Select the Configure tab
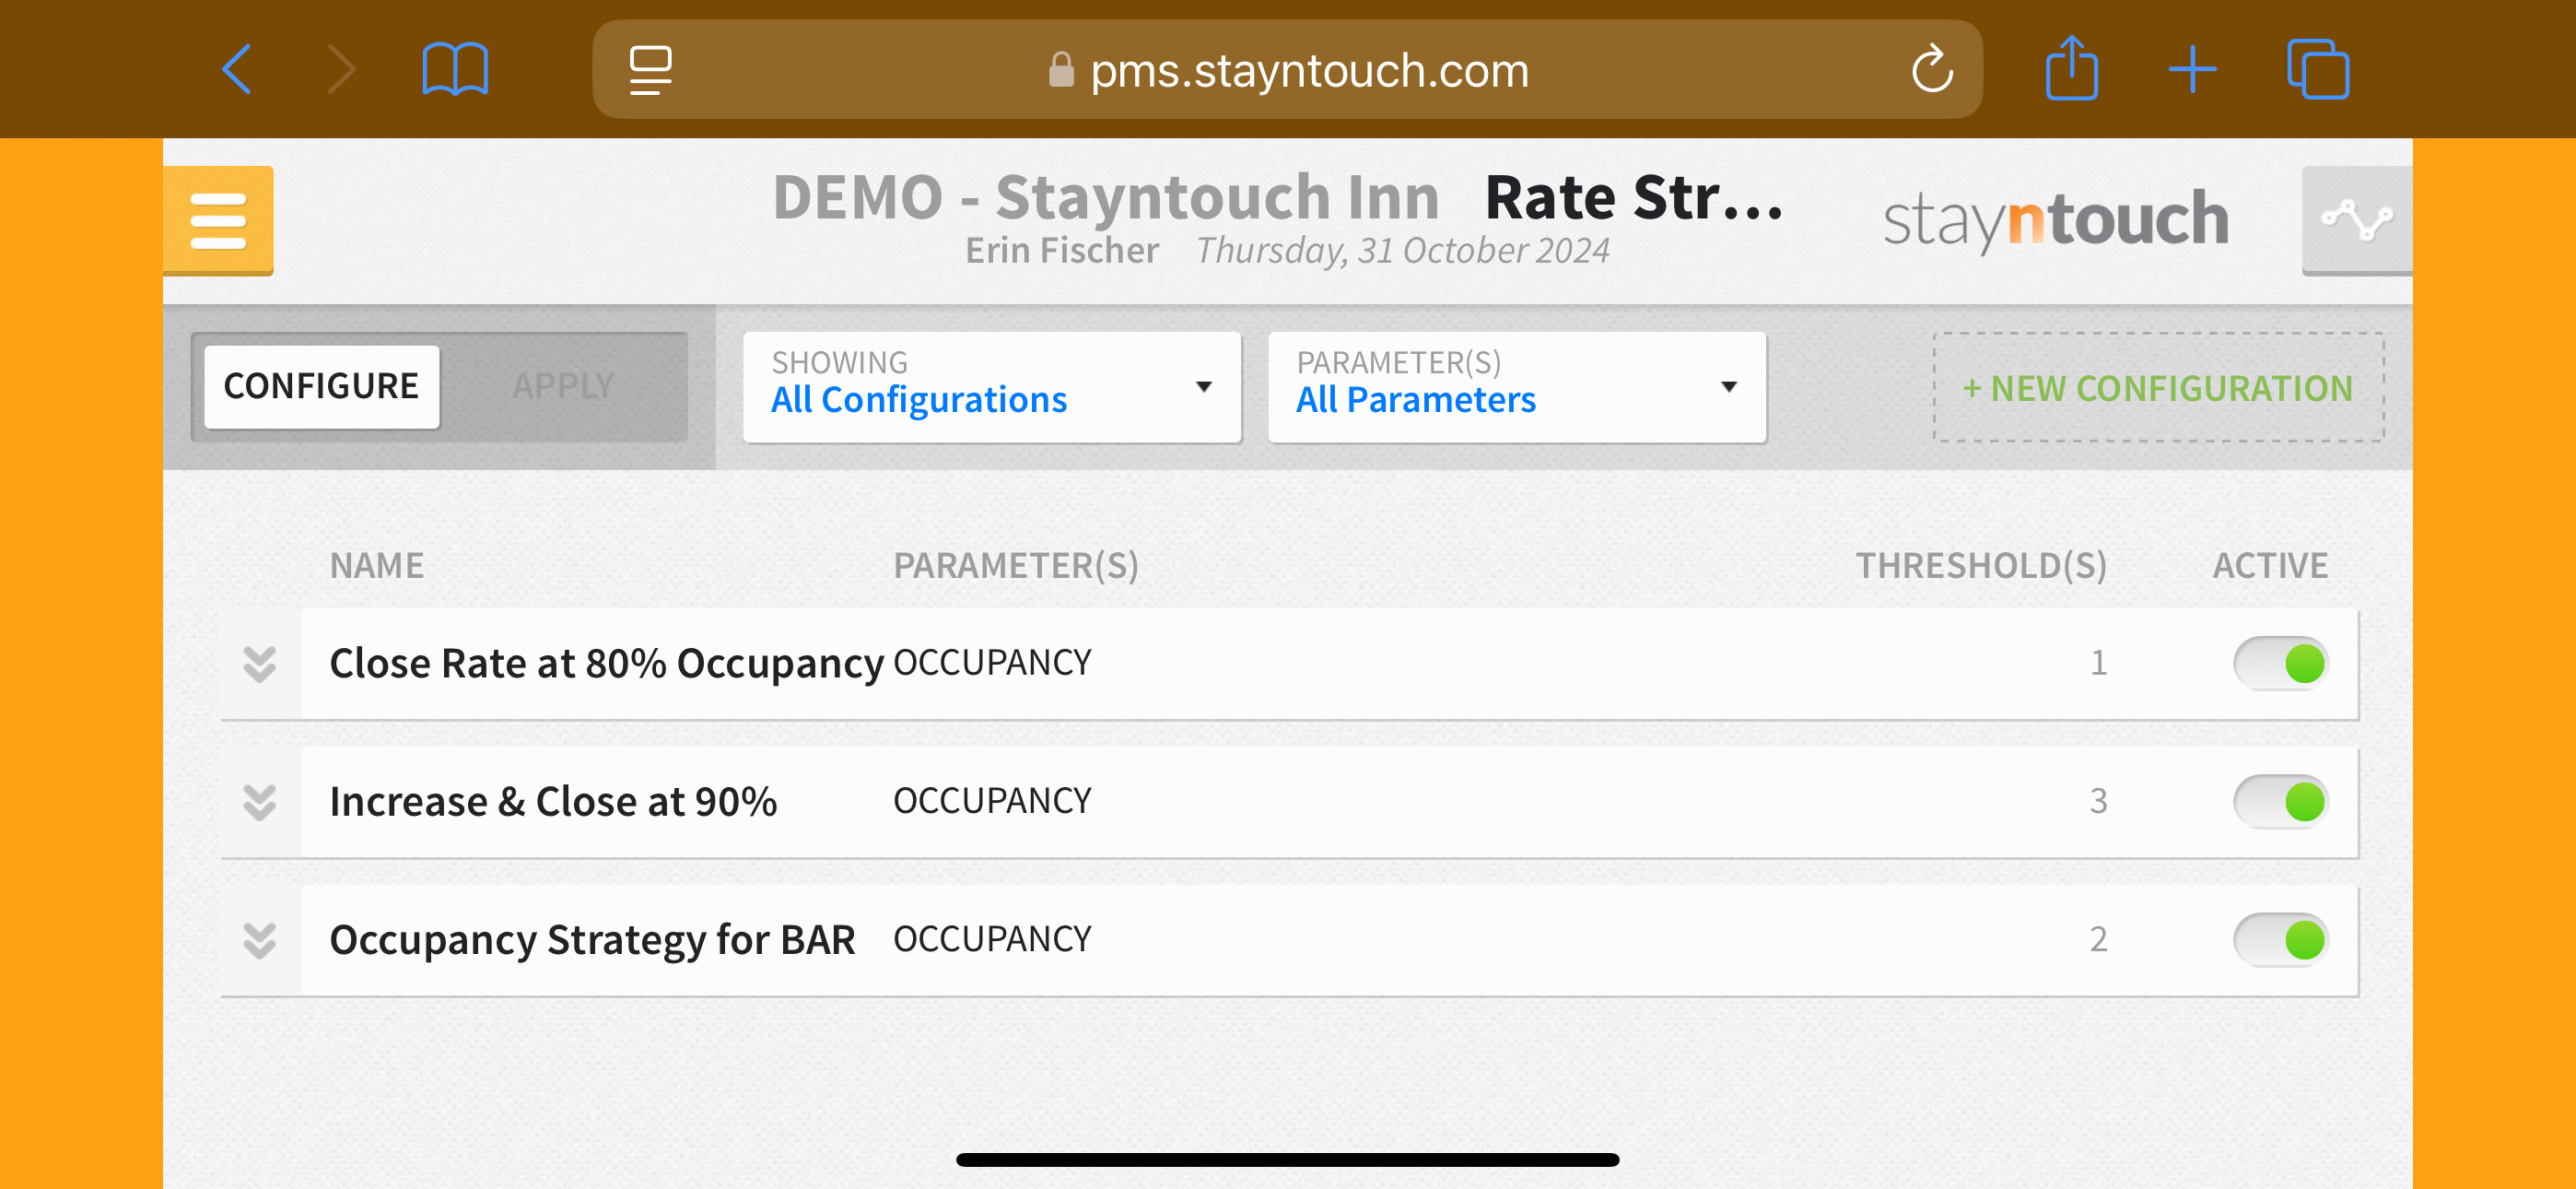This screenshot has height=1189, width=2576. 321,386
